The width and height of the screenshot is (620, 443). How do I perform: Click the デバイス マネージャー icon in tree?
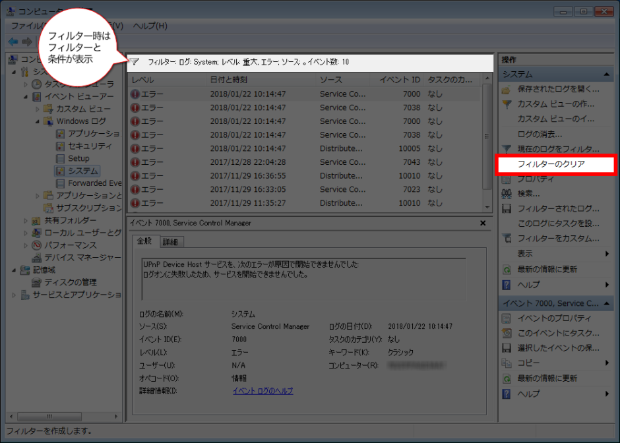pos(37,257)
